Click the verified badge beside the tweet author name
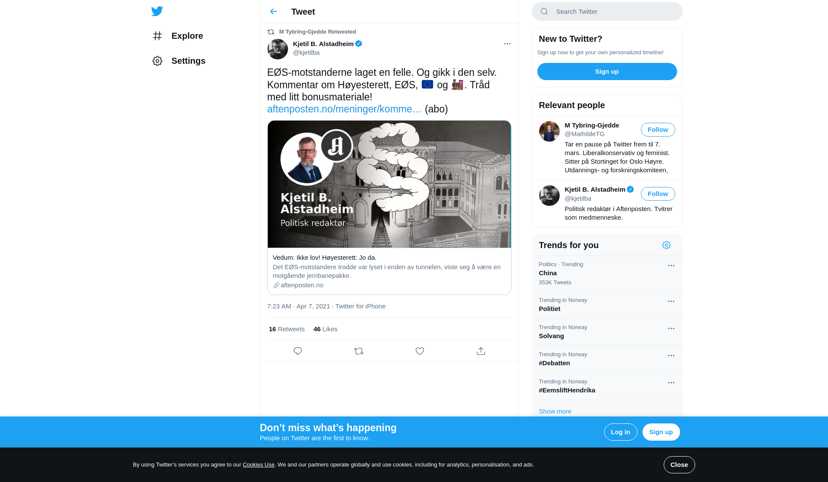 pos(359,44)
